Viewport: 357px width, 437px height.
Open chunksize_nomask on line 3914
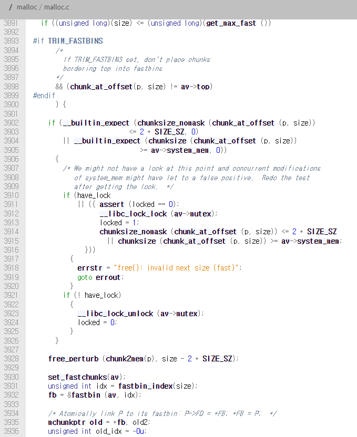134,232
